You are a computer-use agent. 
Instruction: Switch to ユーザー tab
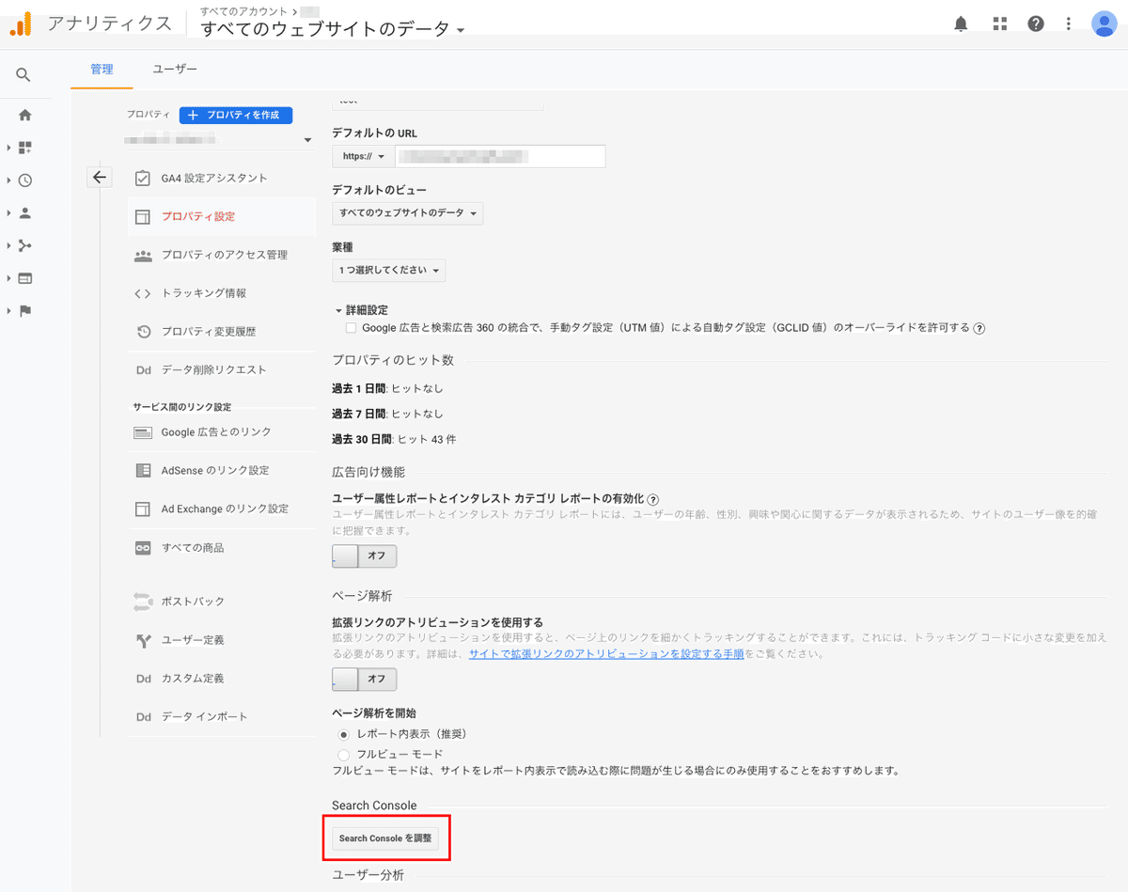(175, 70)
